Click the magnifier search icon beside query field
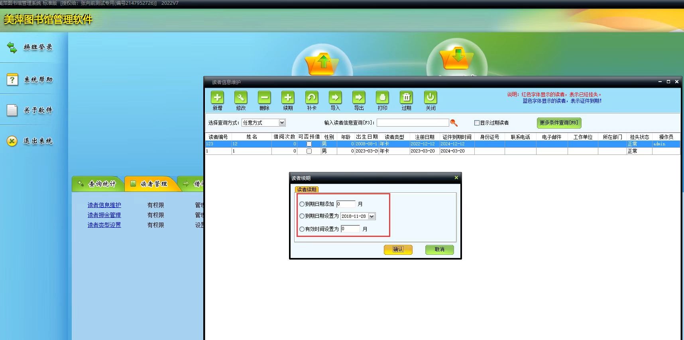The height and width of the screenshot is (340, 684). [454, 123]
